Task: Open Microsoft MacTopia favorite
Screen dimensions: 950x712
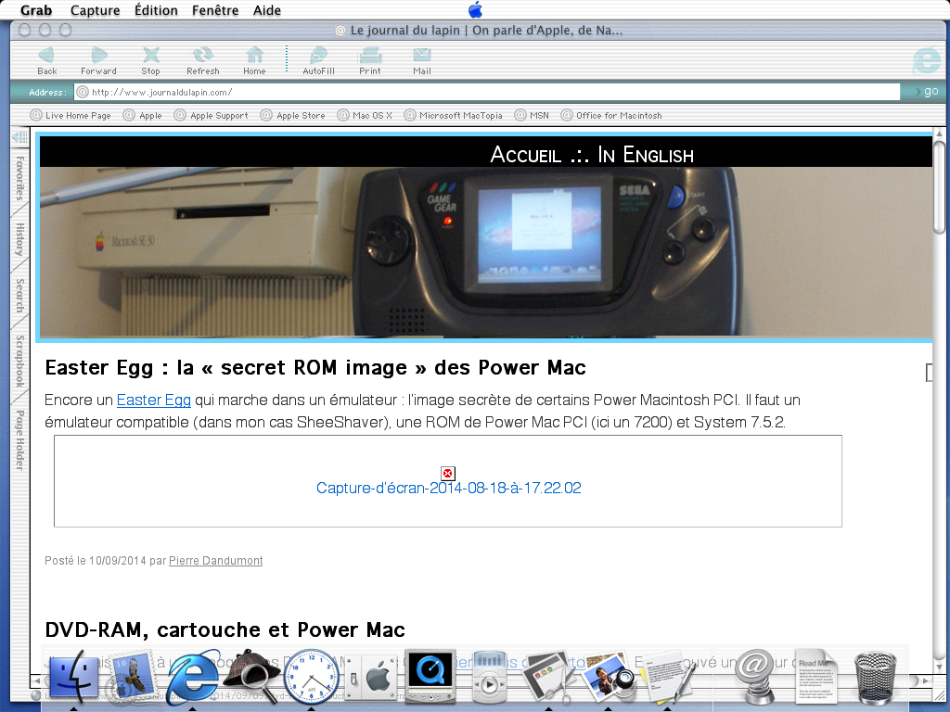Action: (454, 115)
